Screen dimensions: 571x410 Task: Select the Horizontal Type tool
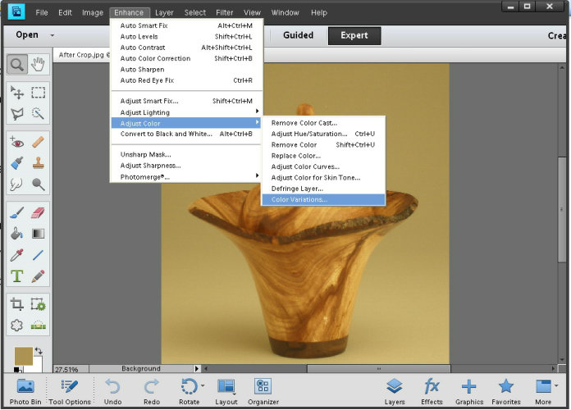coord(16,276)
